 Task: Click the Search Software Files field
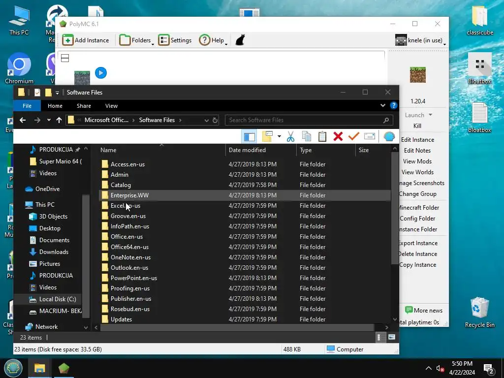tap(308, 120)
